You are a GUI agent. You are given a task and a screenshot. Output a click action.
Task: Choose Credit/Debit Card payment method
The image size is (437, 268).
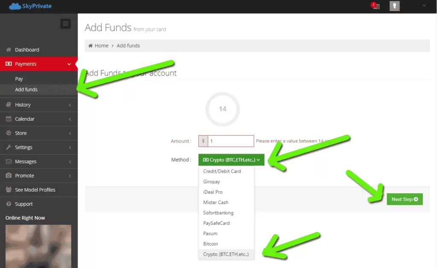click(226, 171)
